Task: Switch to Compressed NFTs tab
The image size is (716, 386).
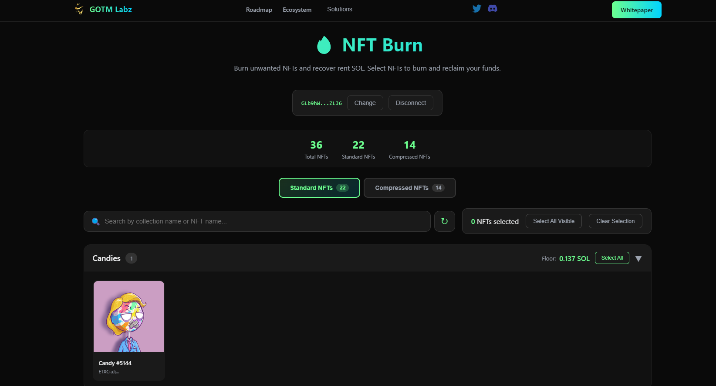Action: 409,188
